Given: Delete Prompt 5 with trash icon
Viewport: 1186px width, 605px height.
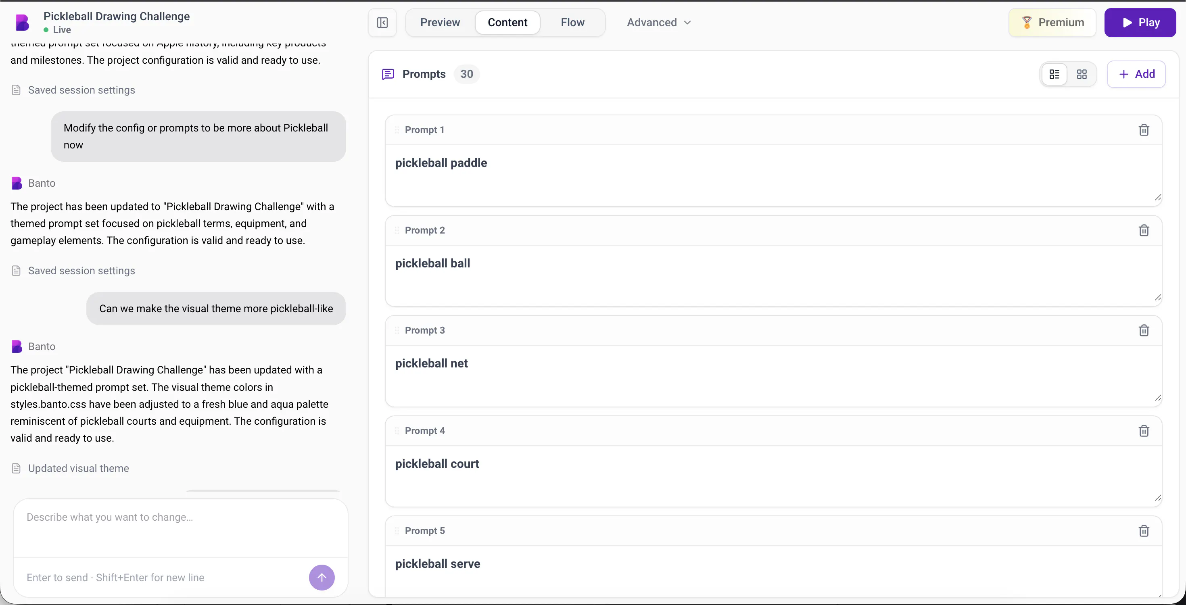Looking at the screenshot, I should pos(1144,531).
